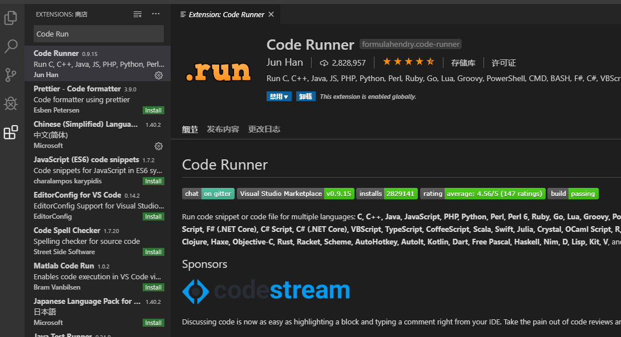Click Code Runner version 0.9.15 label

click(x=90, y=54)
